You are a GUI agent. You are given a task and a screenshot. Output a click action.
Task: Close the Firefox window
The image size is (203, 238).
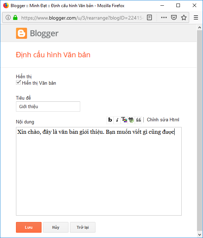point(194,5)
